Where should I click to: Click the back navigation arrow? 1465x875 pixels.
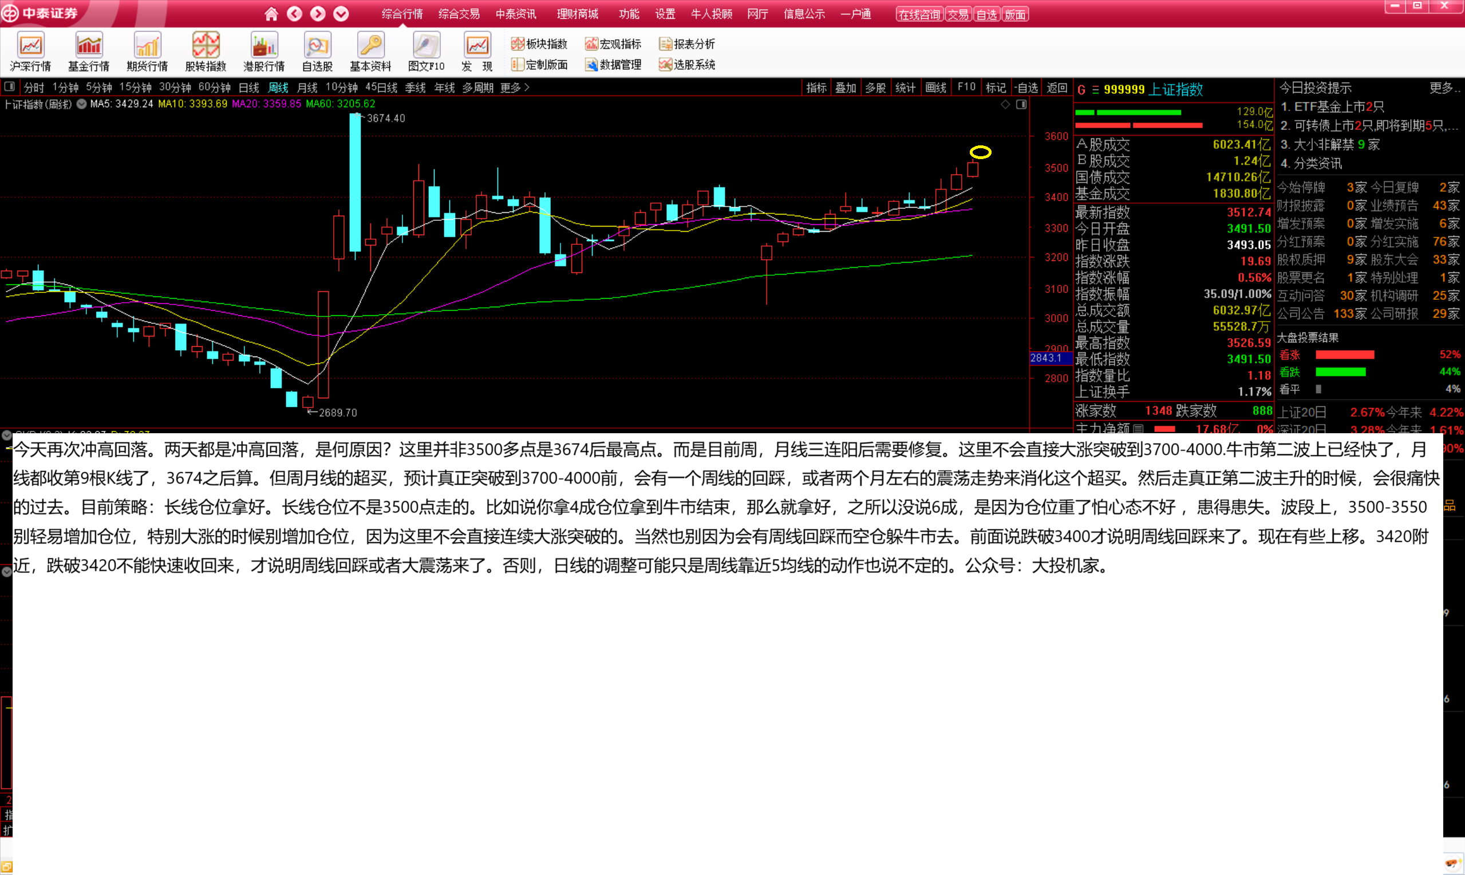click(x=295, y=14)
